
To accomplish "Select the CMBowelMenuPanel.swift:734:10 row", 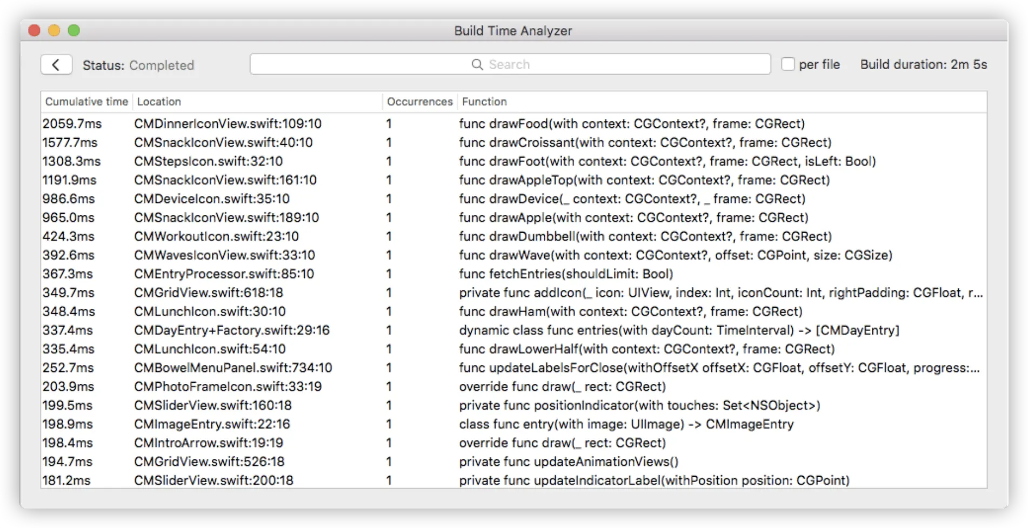I will tap(513, 368).
